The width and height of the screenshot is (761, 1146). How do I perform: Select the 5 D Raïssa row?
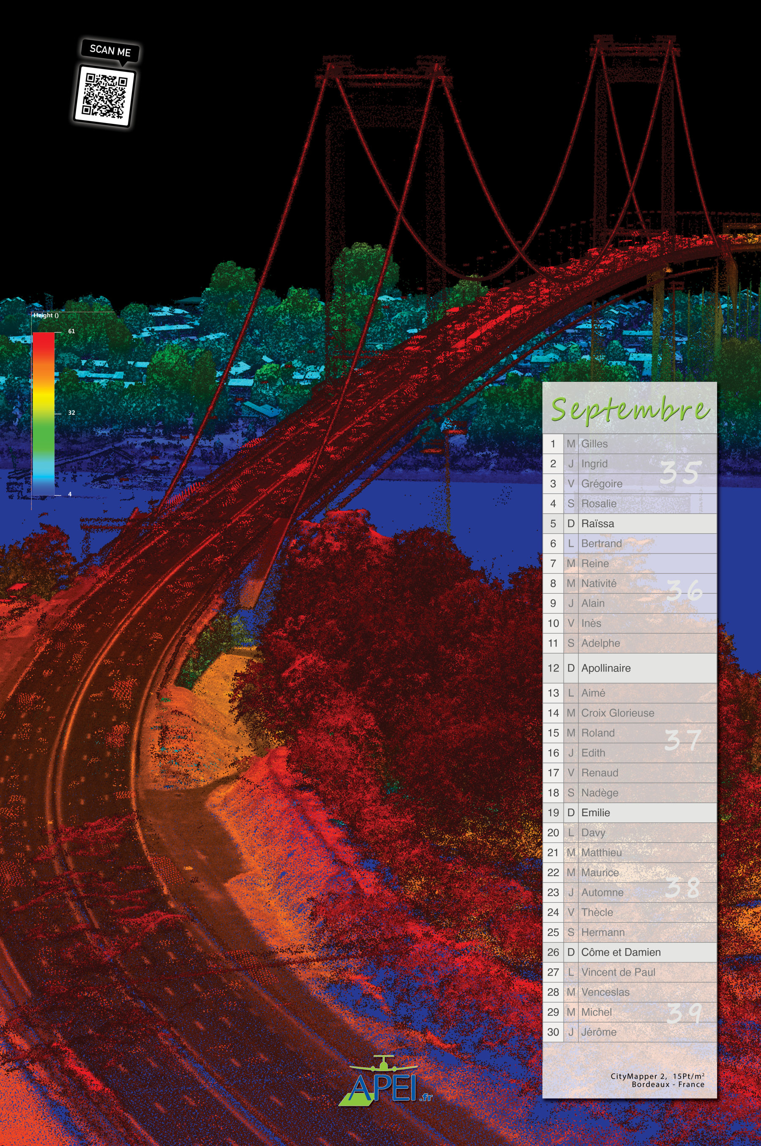click(630, 523)
